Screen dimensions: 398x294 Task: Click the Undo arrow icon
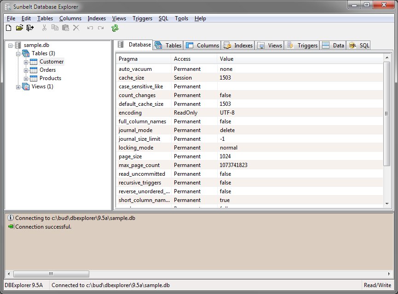(x=90, y=28)
